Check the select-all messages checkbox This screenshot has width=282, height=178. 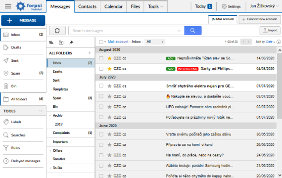[101, 42]
